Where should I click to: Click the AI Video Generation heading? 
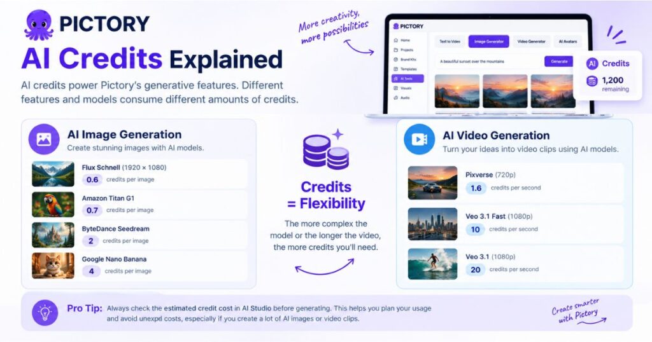(496, 135)
